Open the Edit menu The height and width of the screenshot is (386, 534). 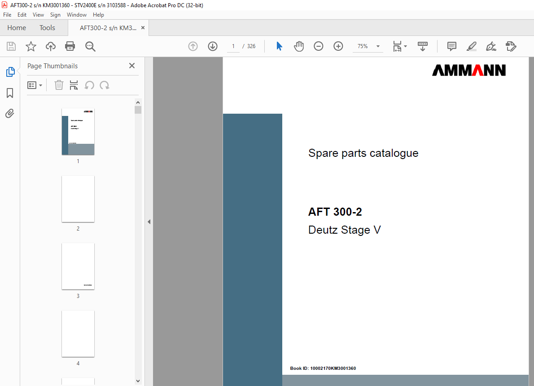(22, 15)
